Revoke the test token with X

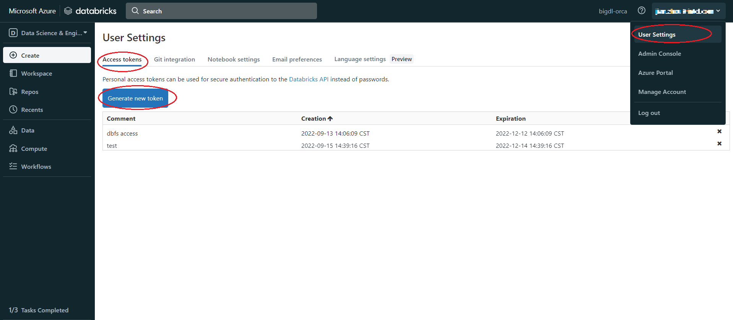(x=719, y=144)
